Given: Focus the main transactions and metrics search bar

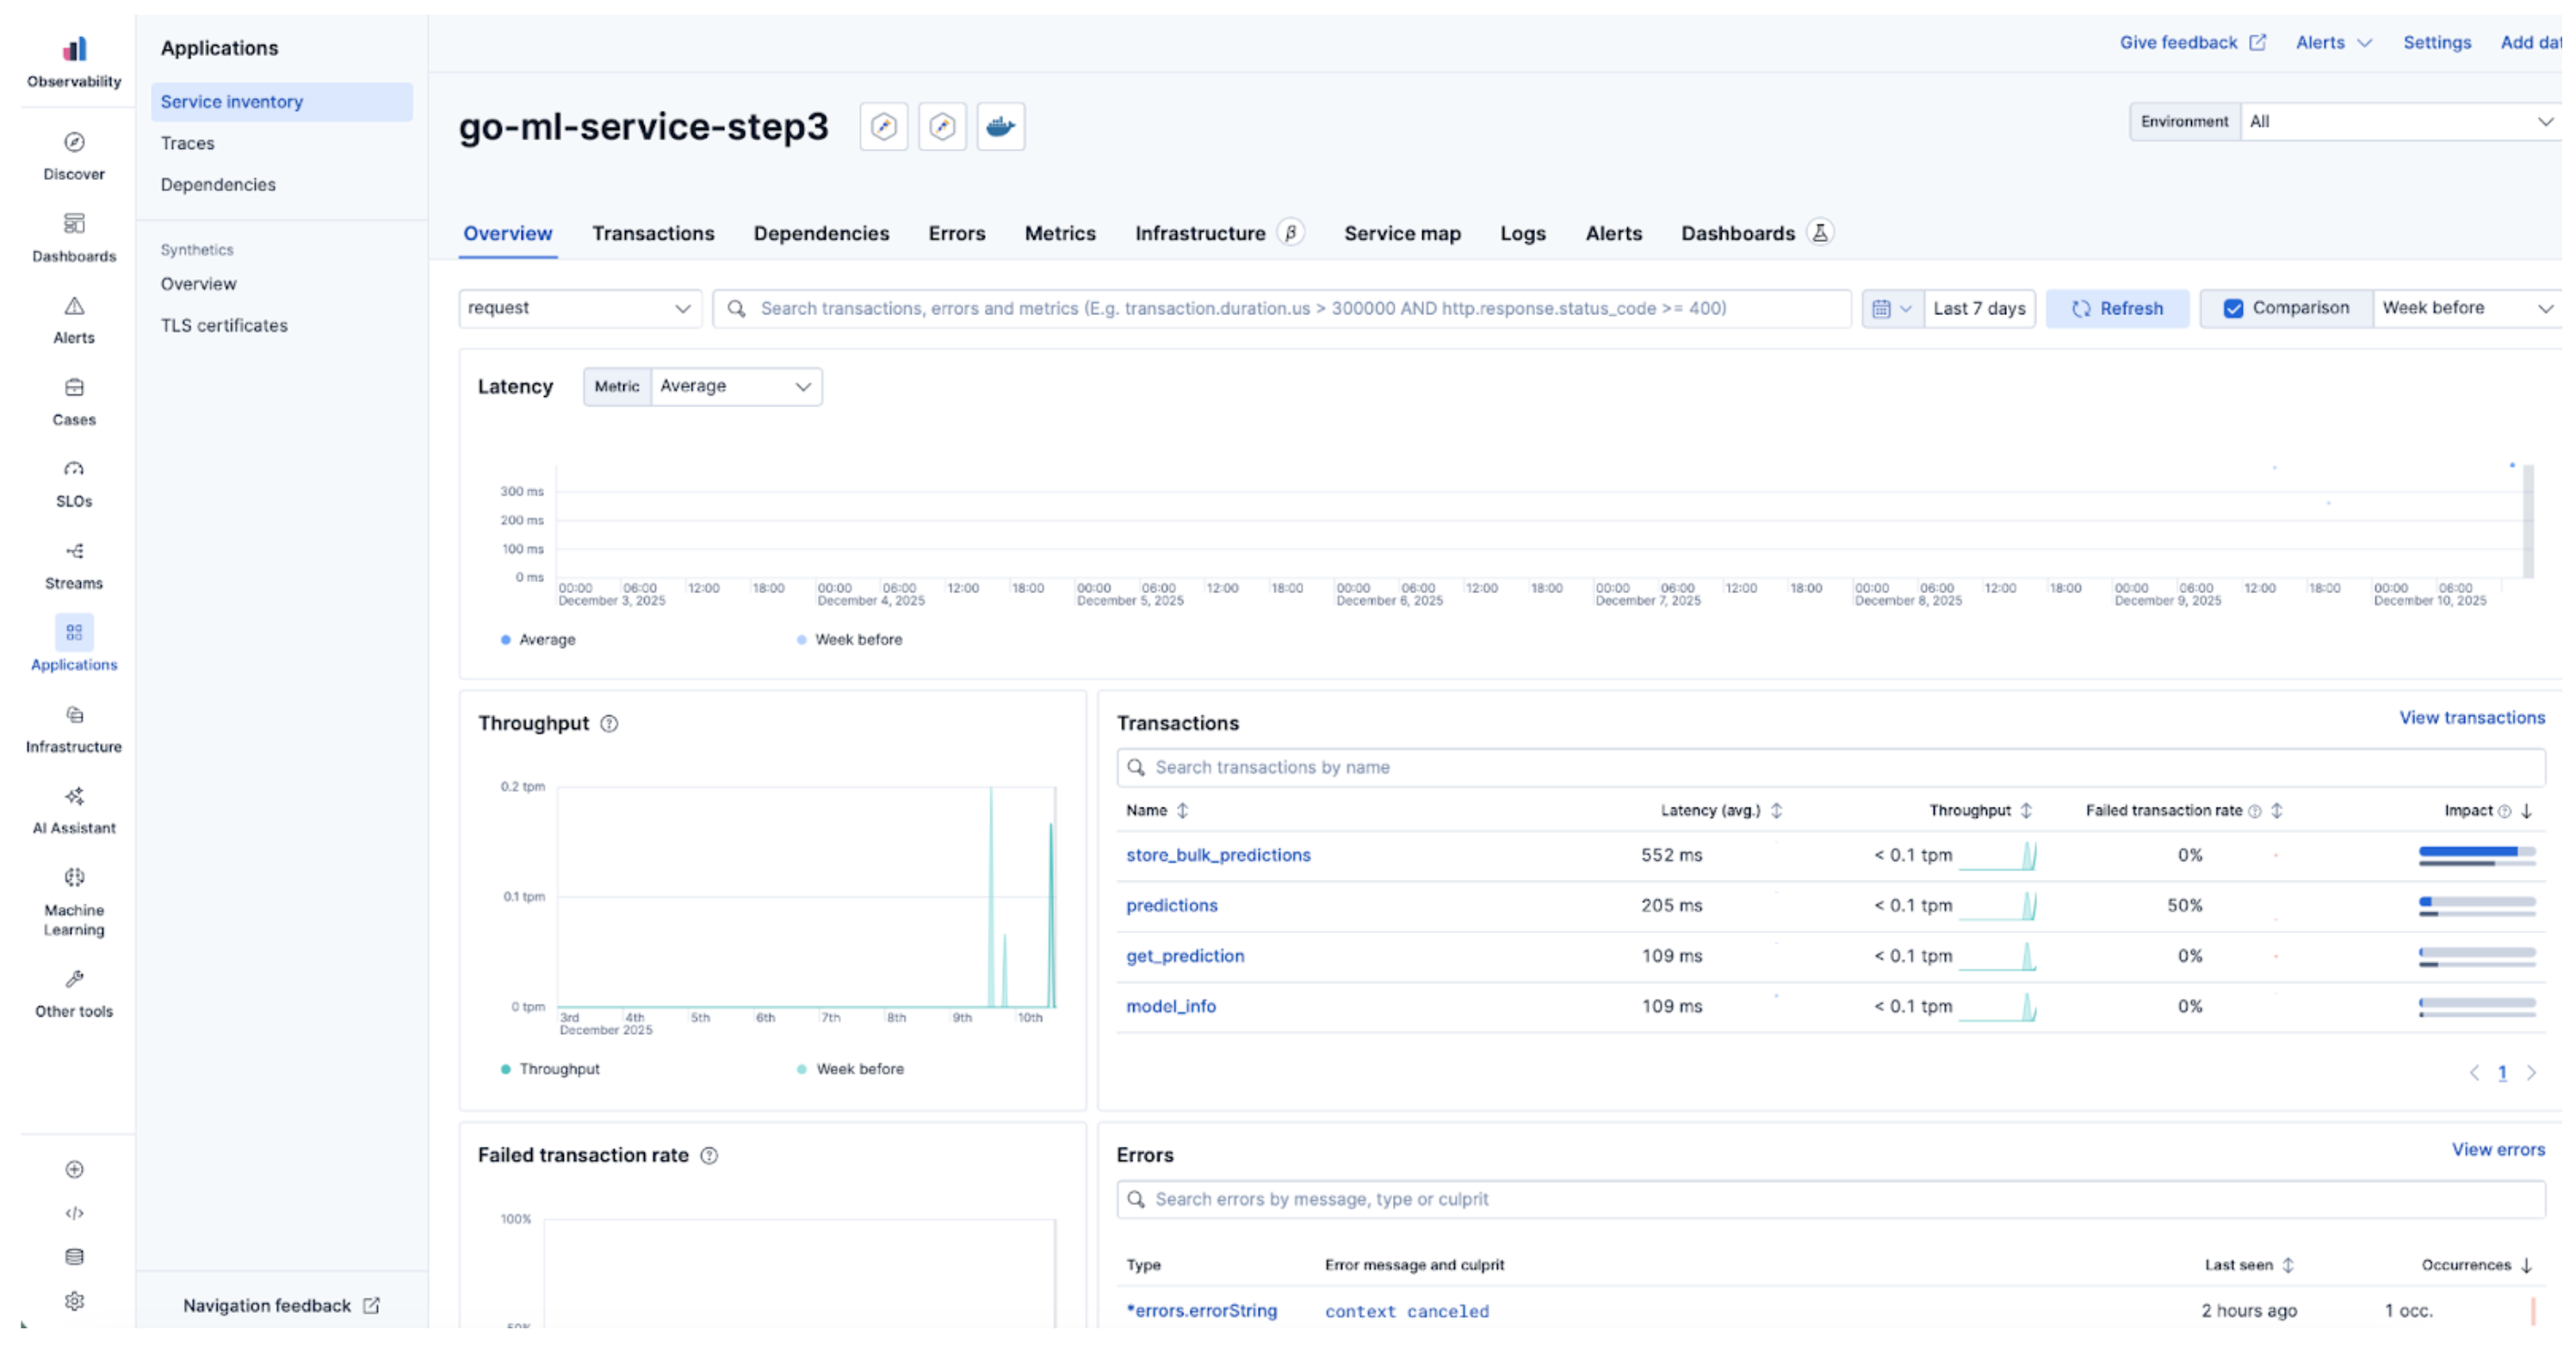Looking at the screenshot, I should pyautogui.click(x=1281, y=309).
